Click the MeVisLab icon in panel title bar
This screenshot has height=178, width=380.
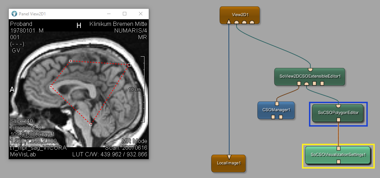(14, 14)
